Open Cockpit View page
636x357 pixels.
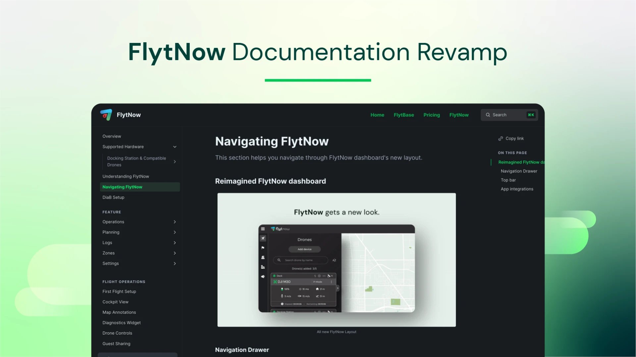(115, 302)
